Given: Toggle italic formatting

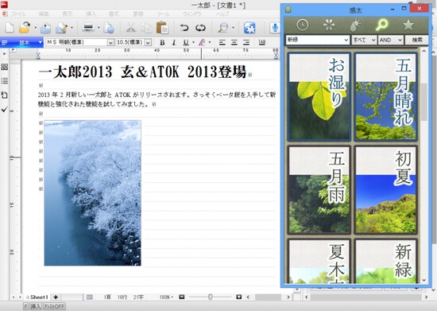Looking at the screenshot, I should click(x=174, y=42).
